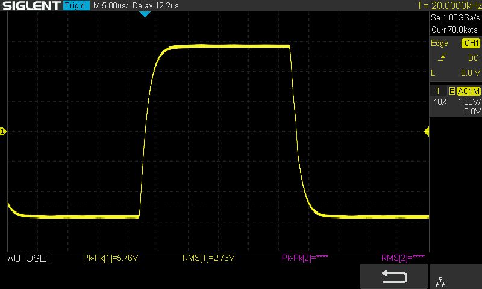Viewport: 482px width, 289px height.
Task: Click the Sa 1.00GSa/s sample rate
Action: click(x=455, y=17)
